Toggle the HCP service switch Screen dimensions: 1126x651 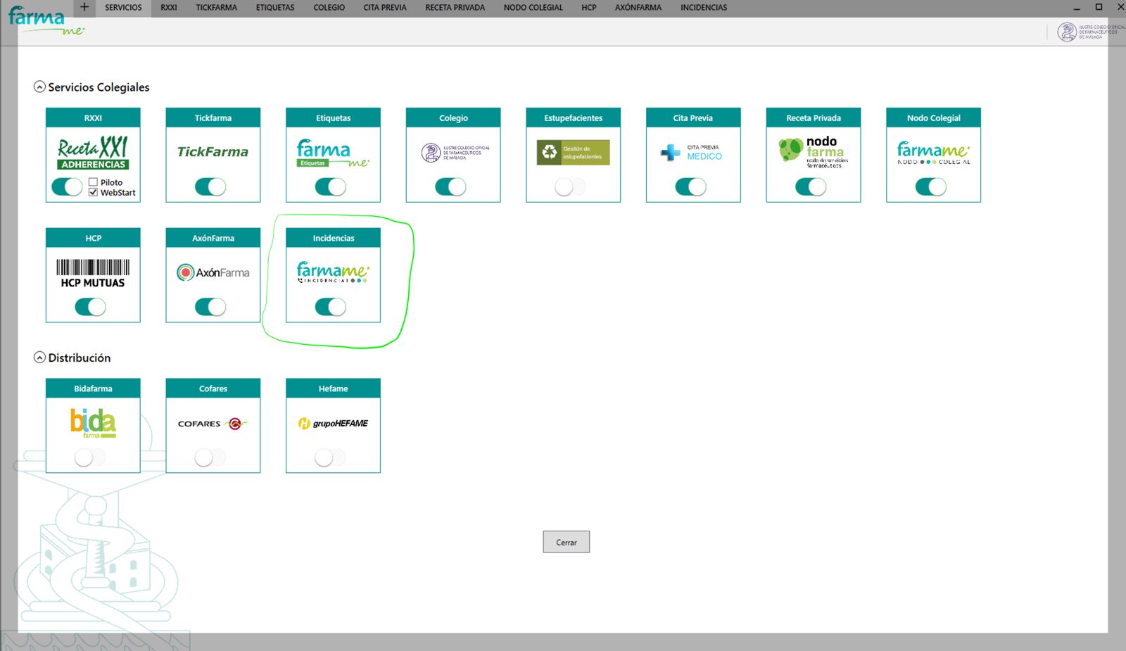90,307
